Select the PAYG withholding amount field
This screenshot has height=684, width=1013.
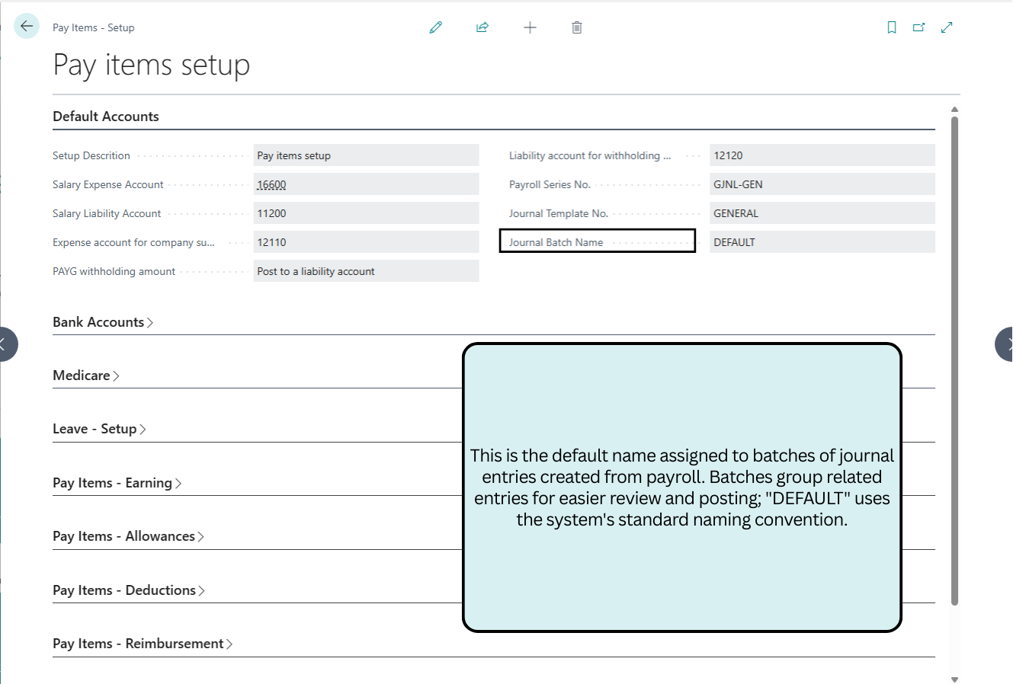[366, 271]
